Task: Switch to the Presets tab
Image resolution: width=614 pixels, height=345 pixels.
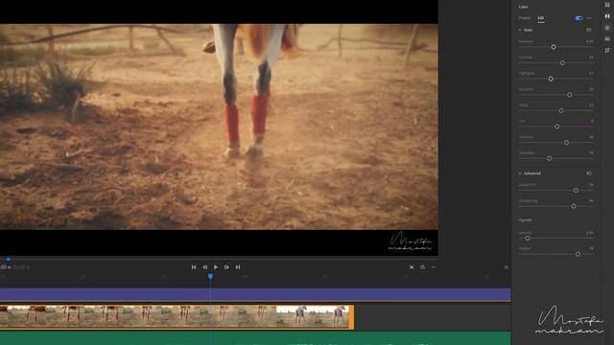Action: (525, 18)
